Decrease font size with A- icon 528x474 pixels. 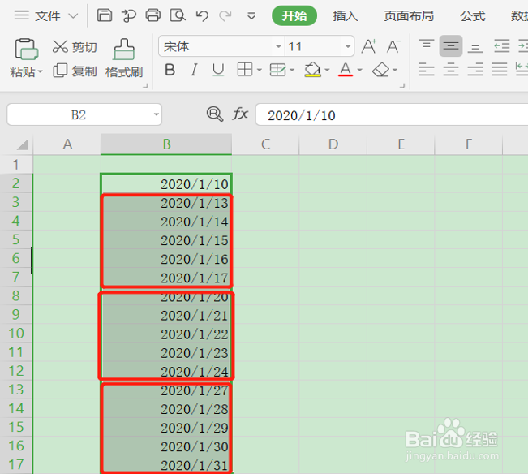point(393,46)
